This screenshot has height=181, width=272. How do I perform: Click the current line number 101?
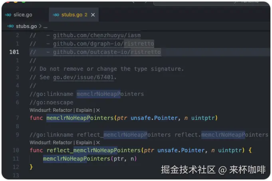(x=14, y=52)
